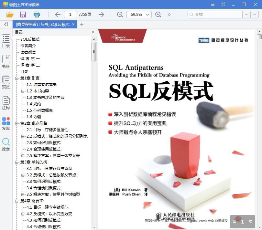
Task: Open the 搜索 search panel
Action: click(x=6, y=144)
